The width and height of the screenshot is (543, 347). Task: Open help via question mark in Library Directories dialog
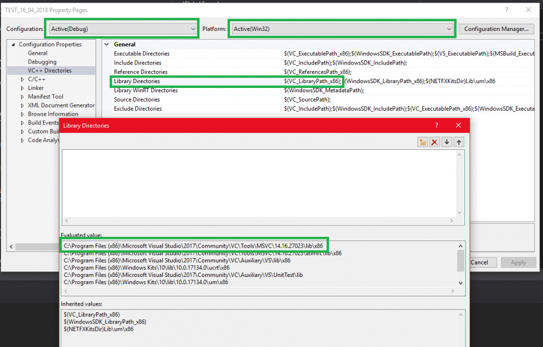click(436, 125)
